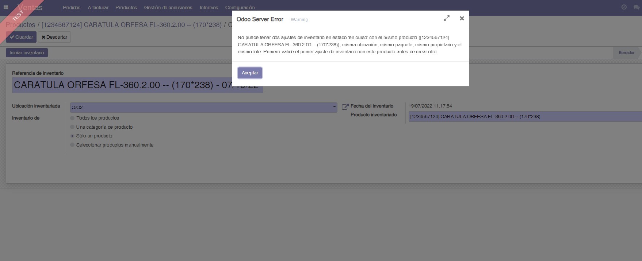Select 'Sólo un producto' radio option
This screenshot has width=642, height=261.
click(x=72, y=136)
